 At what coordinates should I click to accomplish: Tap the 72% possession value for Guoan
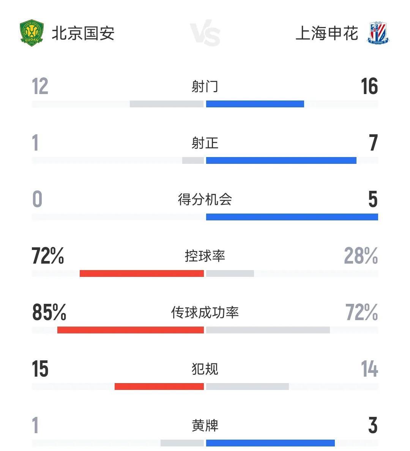(48, 256)
